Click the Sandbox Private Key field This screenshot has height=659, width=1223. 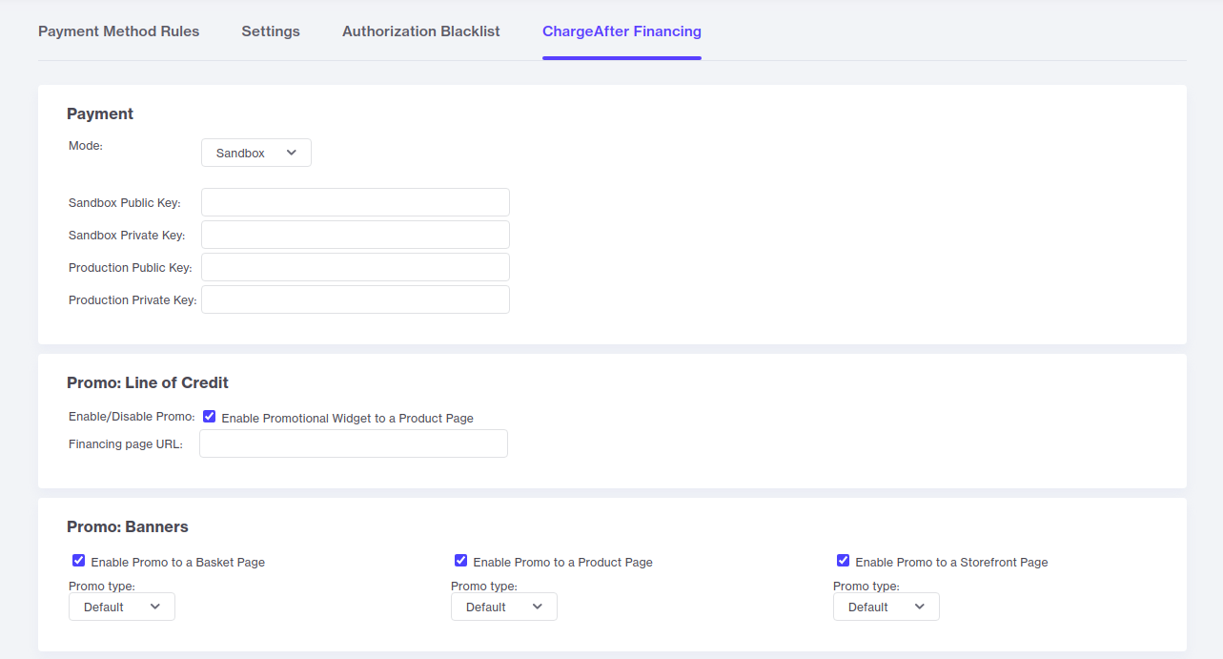coord(356,235)
